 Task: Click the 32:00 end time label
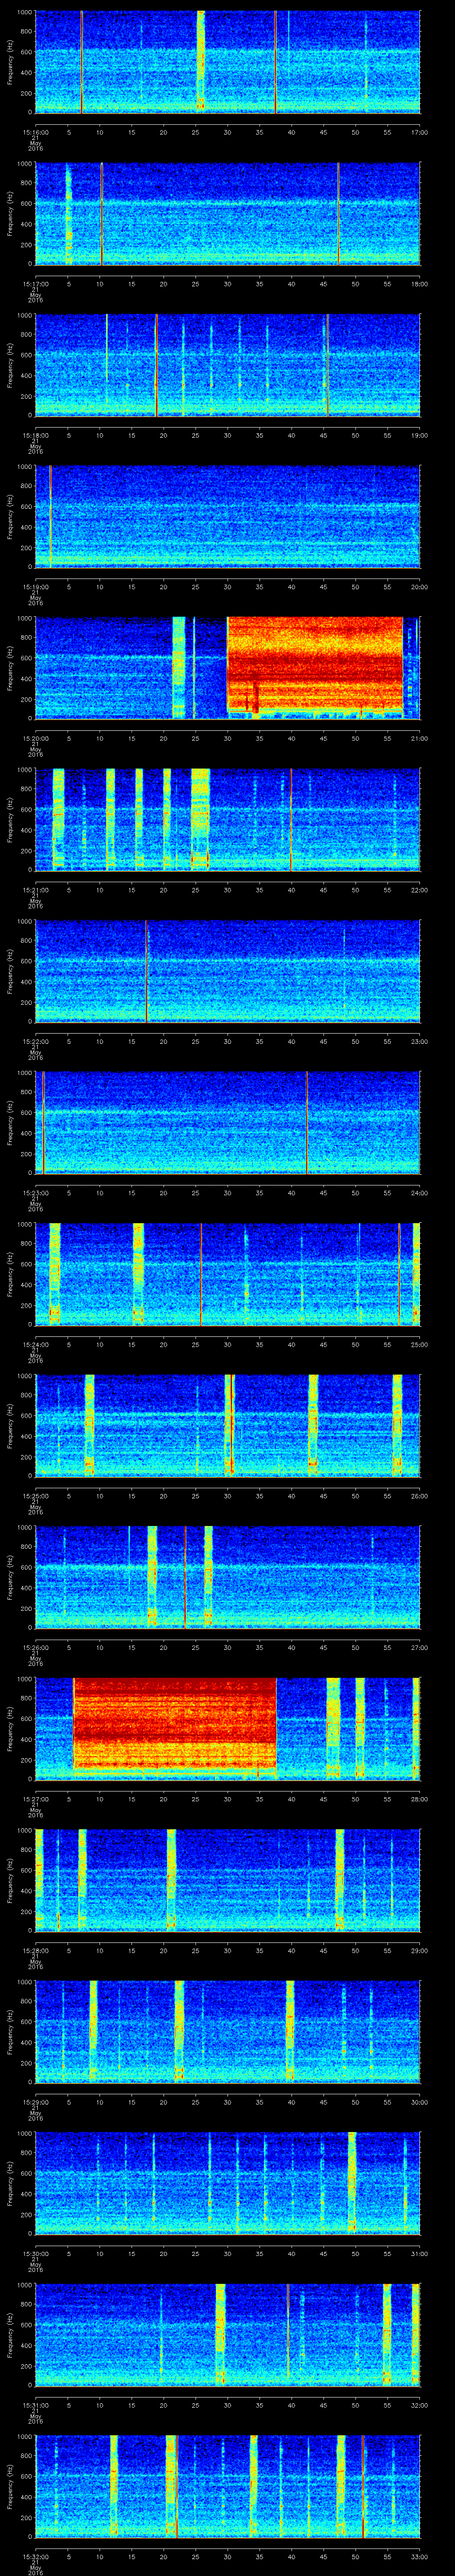click(x=419, y=2405)
